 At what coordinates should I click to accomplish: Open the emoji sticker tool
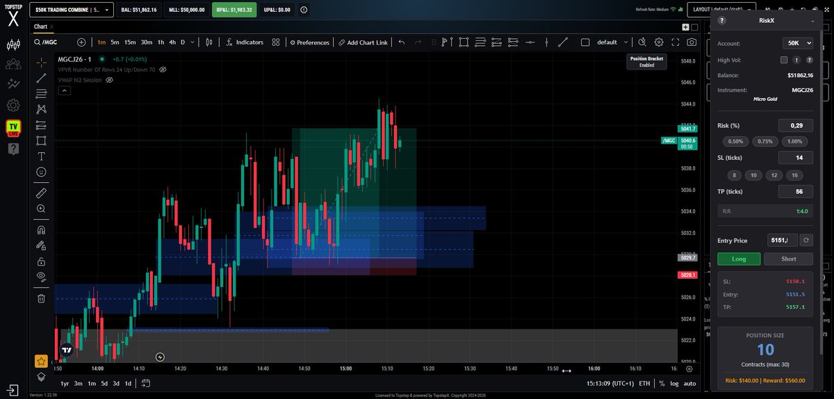41,172
